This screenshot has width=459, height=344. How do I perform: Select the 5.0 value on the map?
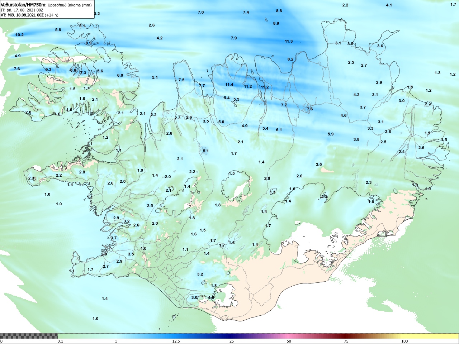(x=221, y=122)
